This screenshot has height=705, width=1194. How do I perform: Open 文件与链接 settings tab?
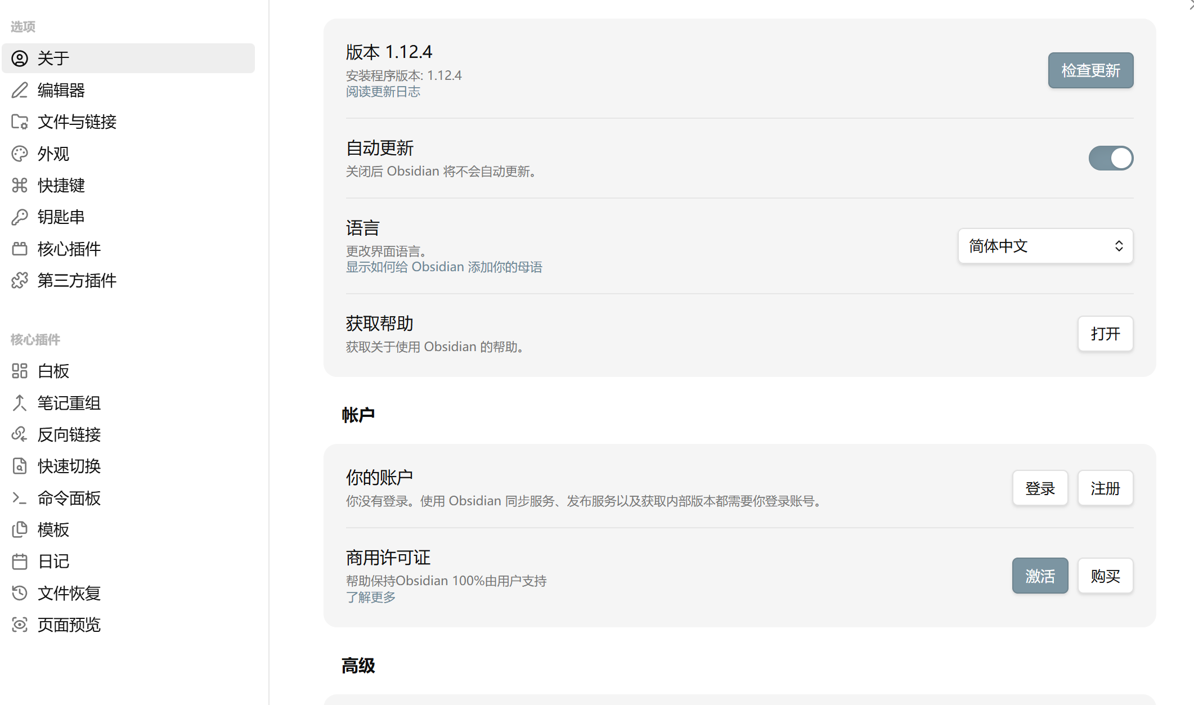pyautogui.click(x=77, y=122)
